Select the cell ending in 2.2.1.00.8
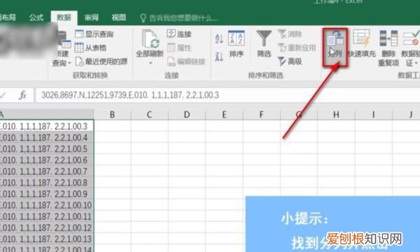420x252 pixels. [x=47, y=183]
